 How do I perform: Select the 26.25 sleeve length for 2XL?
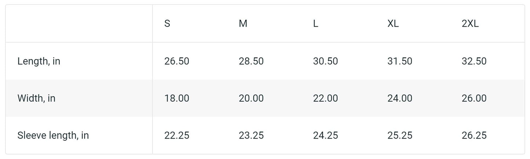tap(474, 136)
